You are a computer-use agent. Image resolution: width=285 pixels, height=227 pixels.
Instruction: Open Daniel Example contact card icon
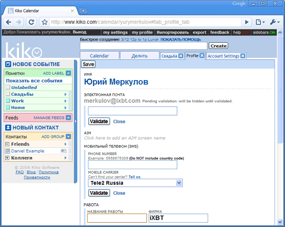tap(64, 151)
